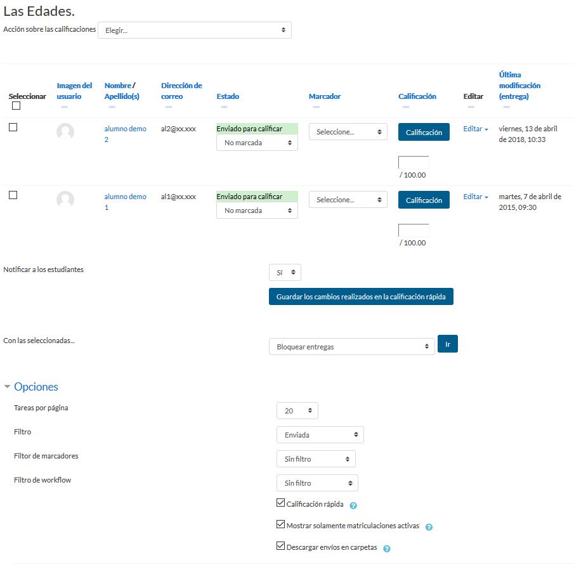Screen dimensions: 574x565
Task: Sort by Marcador column header
Action: (x=325, y=96)
